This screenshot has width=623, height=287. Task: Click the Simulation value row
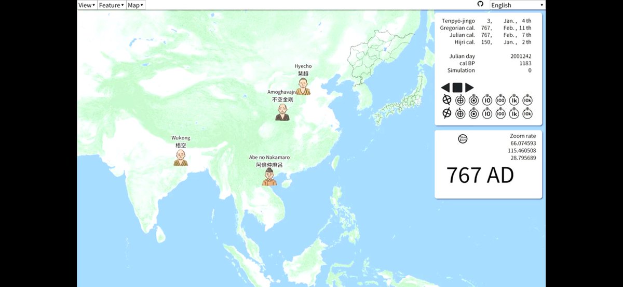coord(489,70)
